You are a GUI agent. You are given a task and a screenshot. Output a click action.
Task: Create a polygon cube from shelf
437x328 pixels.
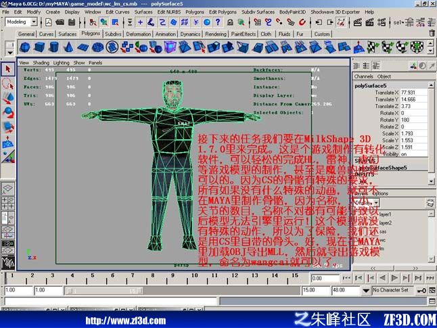coord(39,47)
